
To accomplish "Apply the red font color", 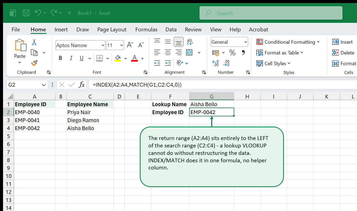I will (x=135, y=58).
